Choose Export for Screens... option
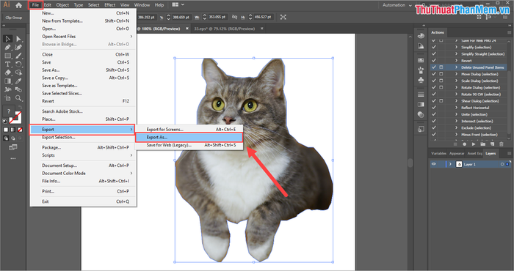The width and height of the screenshot is (514, 271). [x=189, y=130]
